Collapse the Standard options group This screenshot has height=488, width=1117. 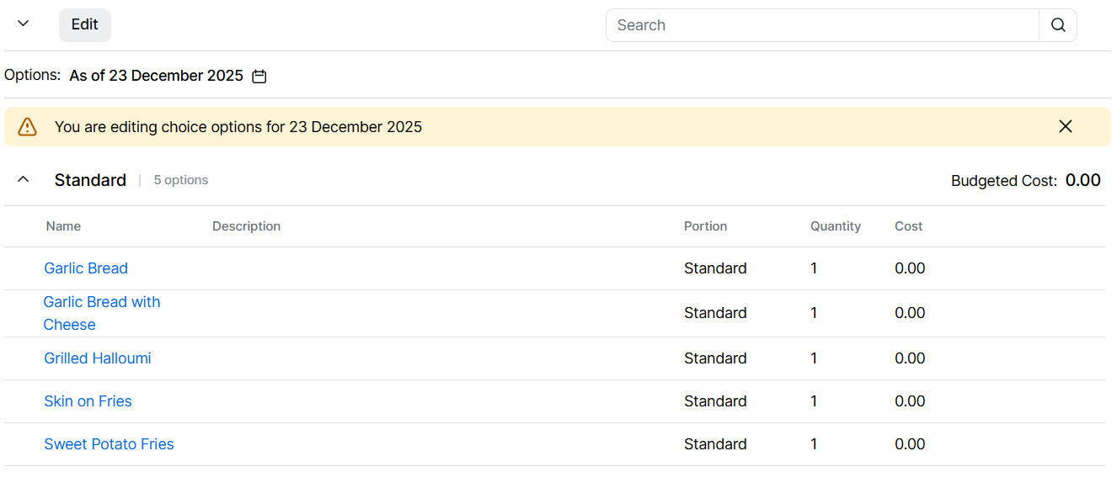click(x=24, y=179)
